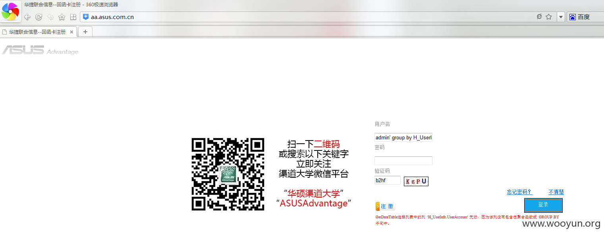Viewport: 604px width, 235px height.
Task: Click the WeChat QR code image
Action: (x=228, y=174)
